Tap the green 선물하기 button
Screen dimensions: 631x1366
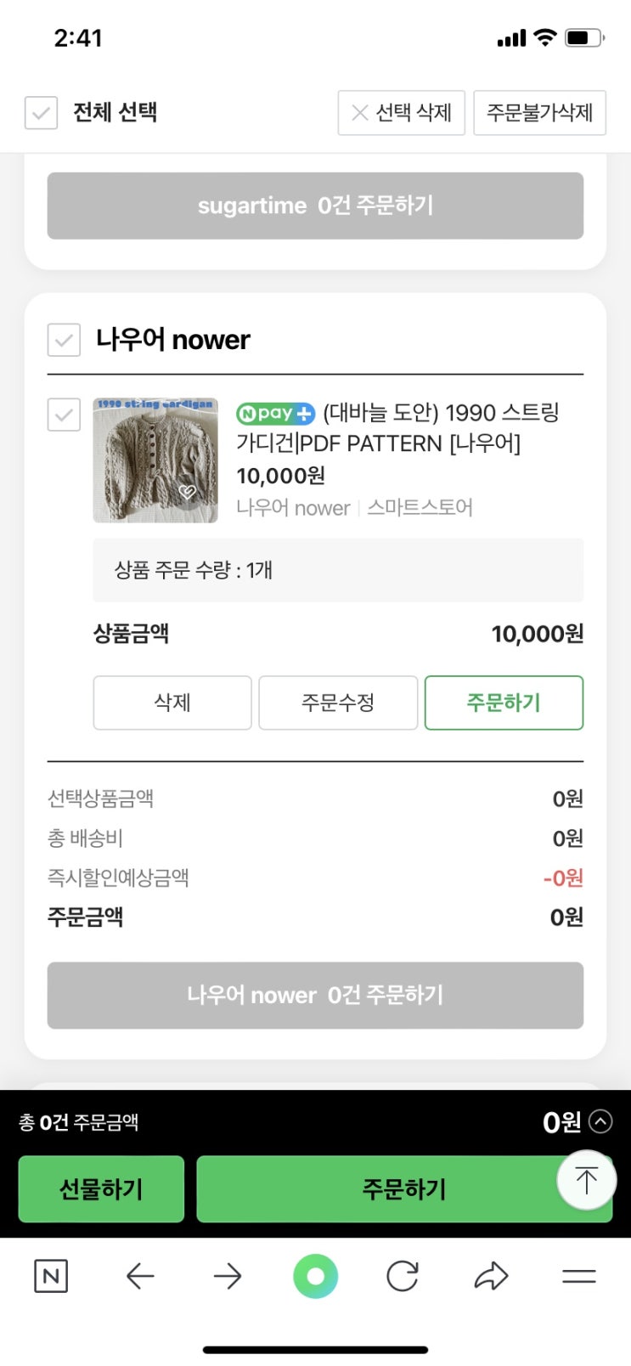[x=101, y=1189]
